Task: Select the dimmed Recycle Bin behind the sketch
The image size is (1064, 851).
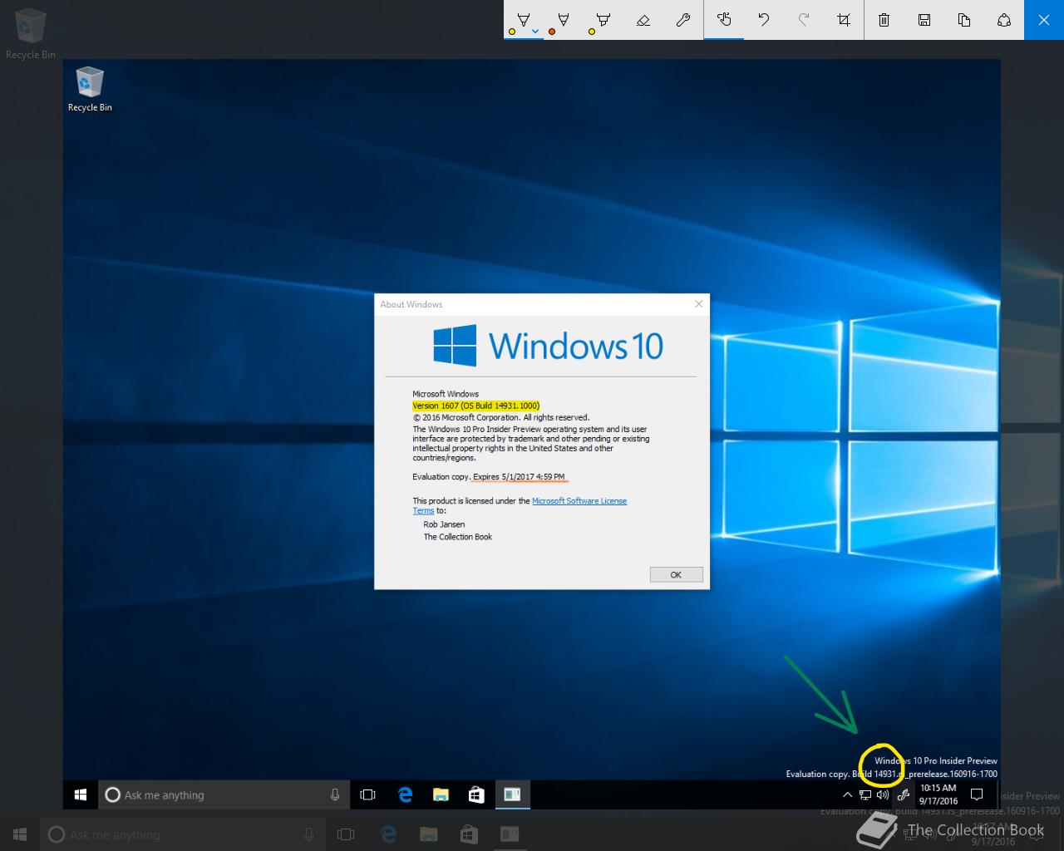Action: (31, 32)
